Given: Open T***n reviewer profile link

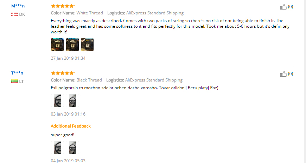Looking at the screenshot, I should coord(17,73).
